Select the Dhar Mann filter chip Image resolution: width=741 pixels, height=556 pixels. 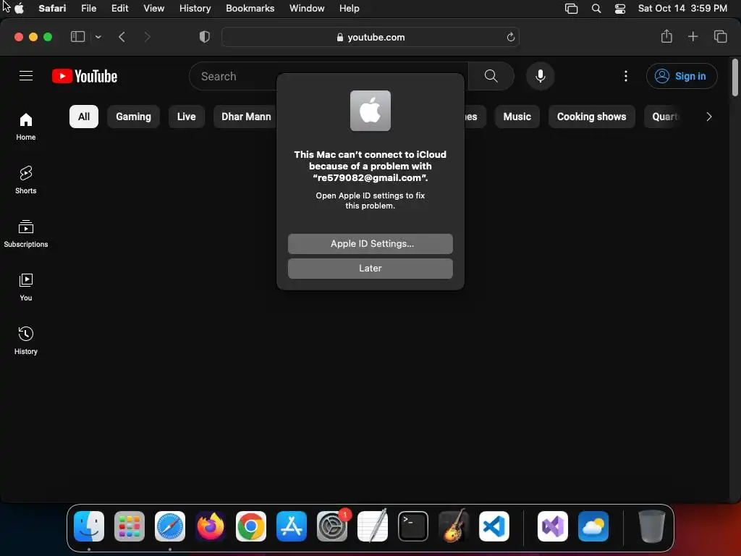point(246,117)
